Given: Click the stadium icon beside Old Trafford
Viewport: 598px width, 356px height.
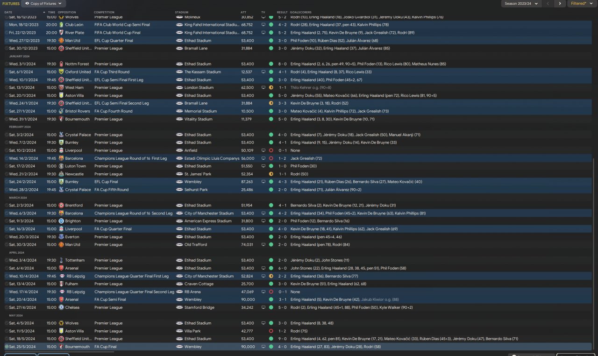Looking at the screenshot, I should [x=179, y=244].
